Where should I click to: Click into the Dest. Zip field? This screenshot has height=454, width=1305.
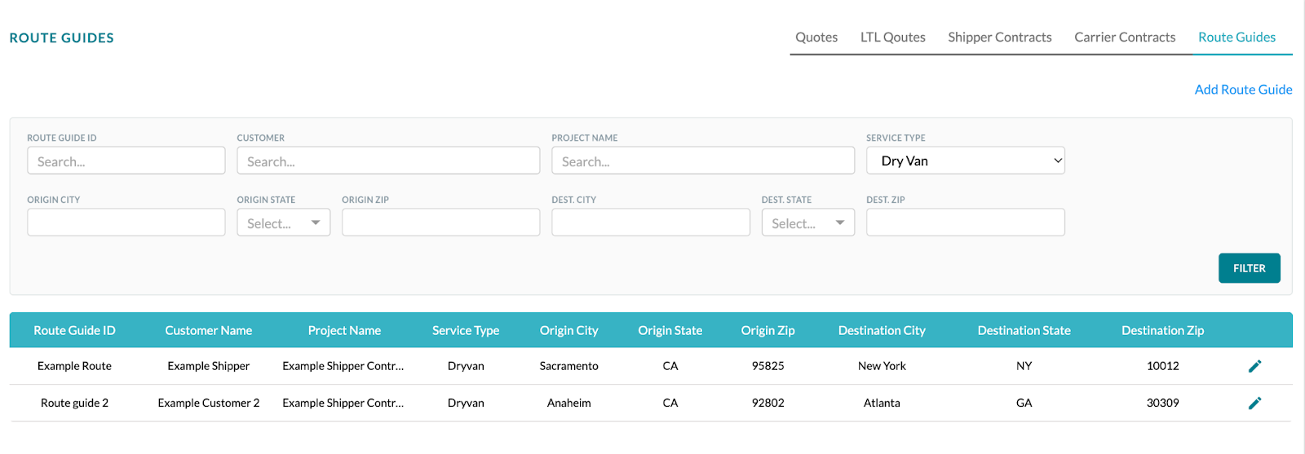click(966, 223)
